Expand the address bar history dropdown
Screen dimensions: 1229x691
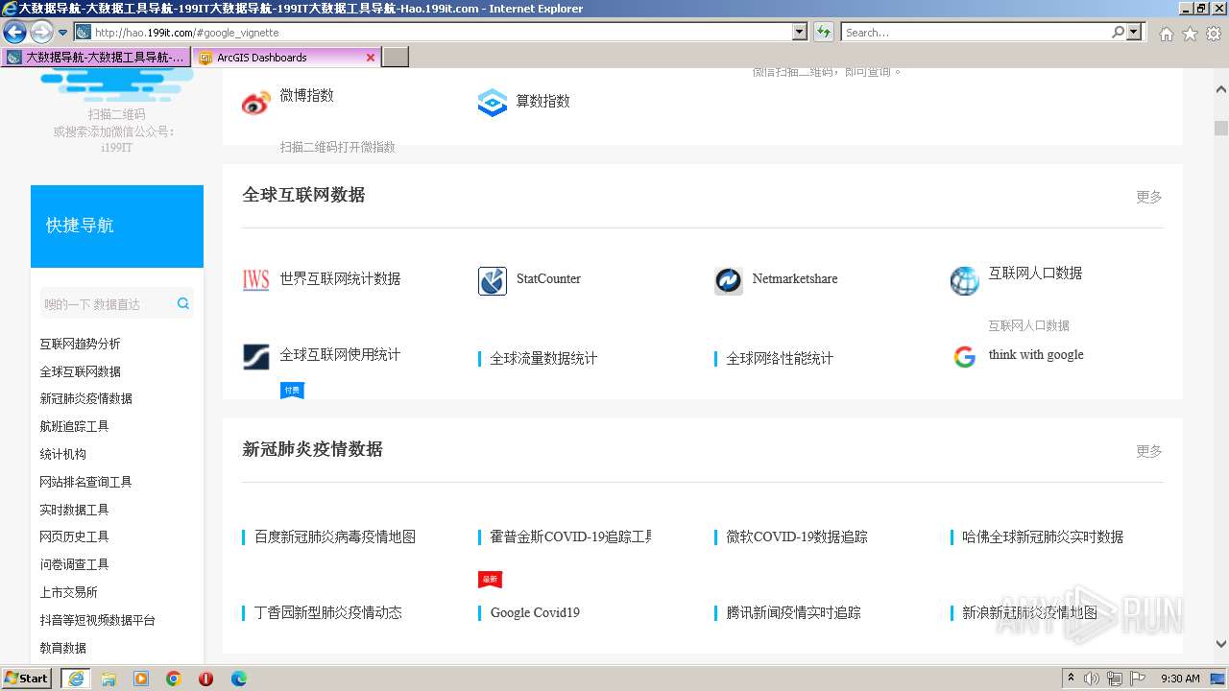click(800, 32)
